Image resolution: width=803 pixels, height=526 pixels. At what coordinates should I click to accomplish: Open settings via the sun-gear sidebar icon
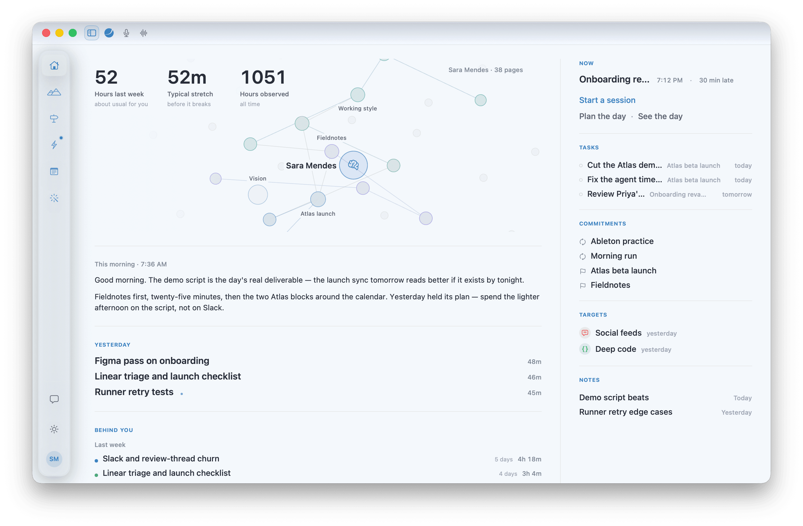point(54,429)
